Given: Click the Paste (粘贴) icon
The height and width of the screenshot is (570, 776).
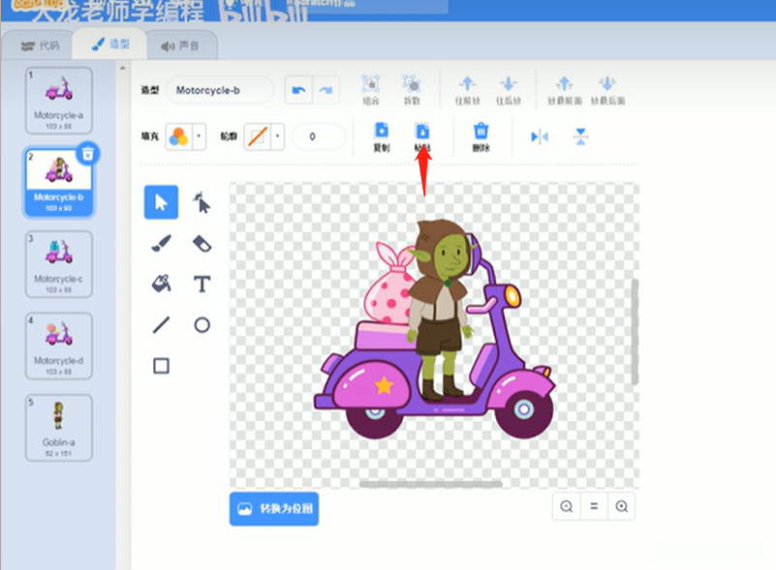Looking at the screenshot, I should pos(422,135).
